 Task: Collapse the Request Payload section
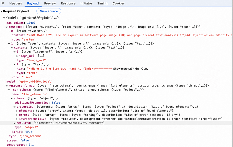coord(2,11)
